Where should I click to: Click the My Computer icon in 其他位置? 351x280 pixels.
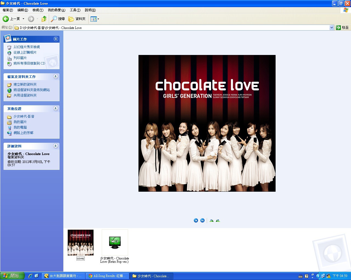pyautogui.click(x=9, y=128)
